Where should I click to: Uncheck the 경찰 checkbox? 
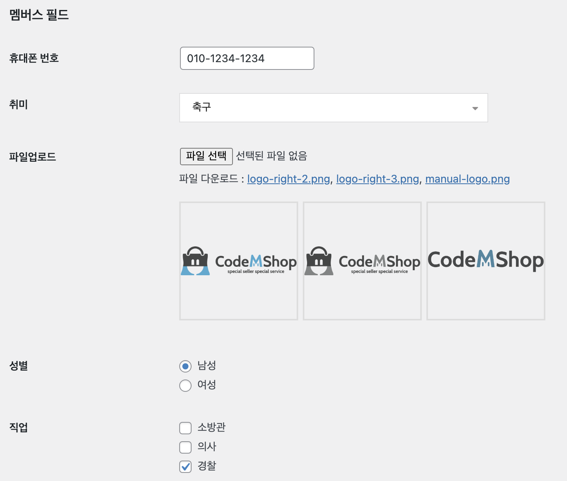(185, 466)
